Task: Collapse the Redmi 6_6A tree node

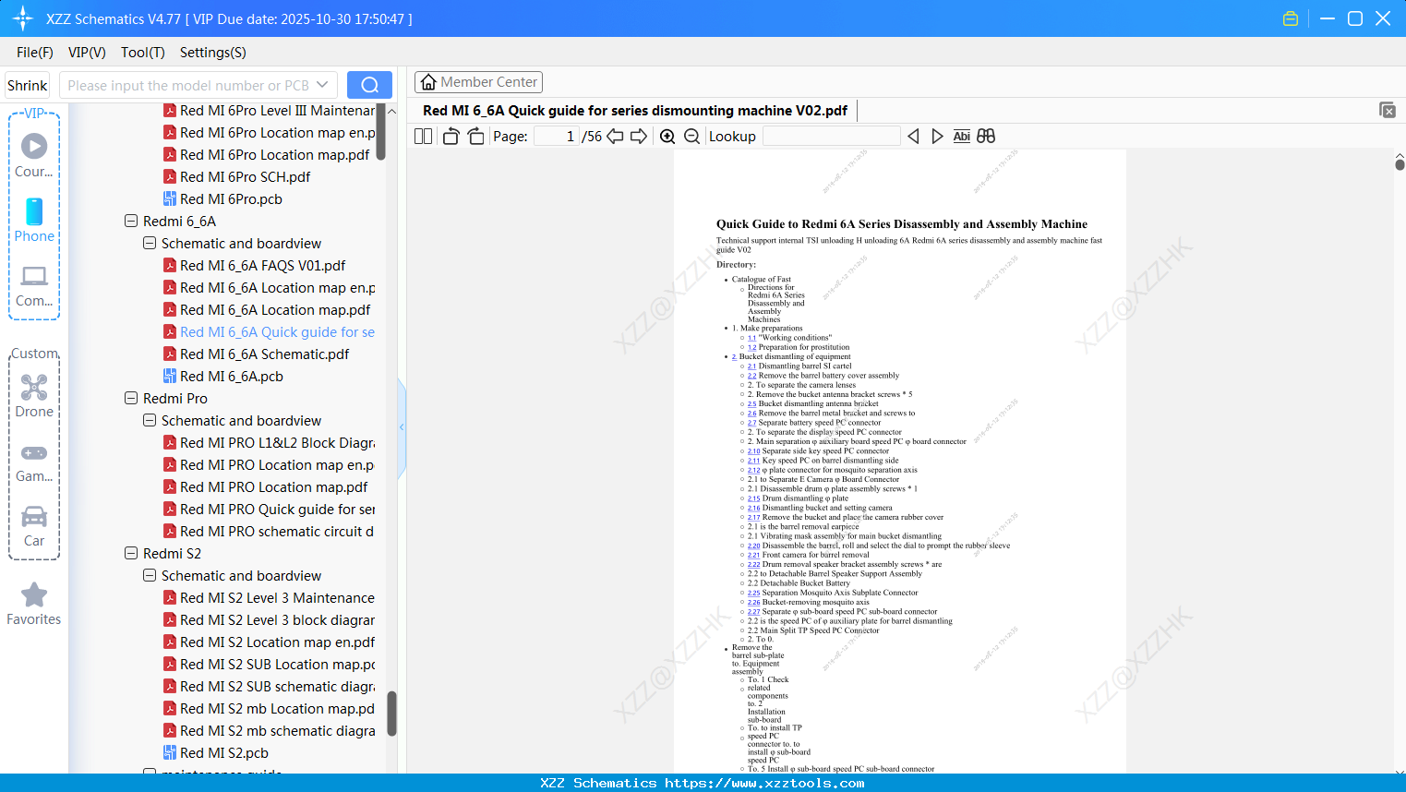Action: 131,222
